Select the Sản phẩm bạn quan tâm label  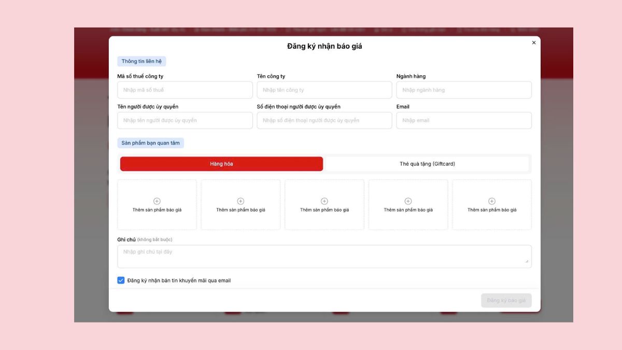pos(150,143)
